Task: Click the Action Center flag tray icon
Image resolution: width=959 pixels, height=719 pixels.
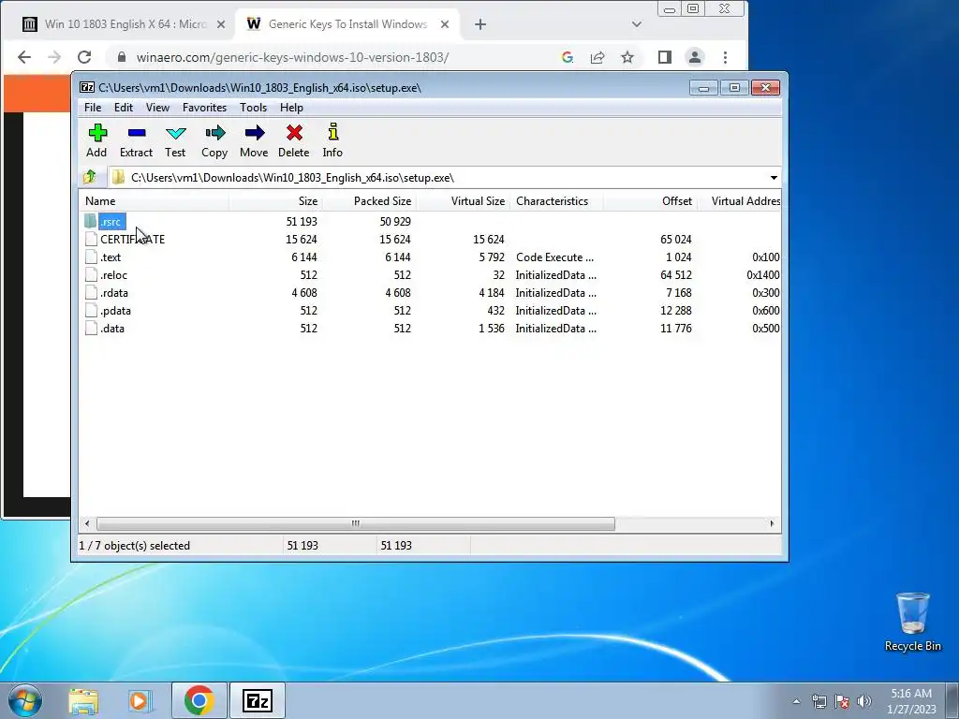Action: pyautogui.click(x=842, y=701)
